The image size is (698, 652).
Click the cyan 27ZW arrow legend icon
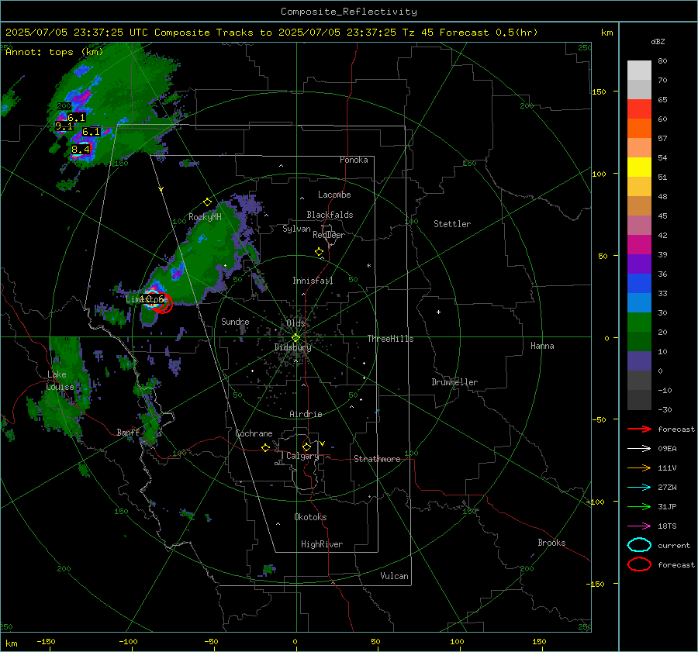coord(639,488)
